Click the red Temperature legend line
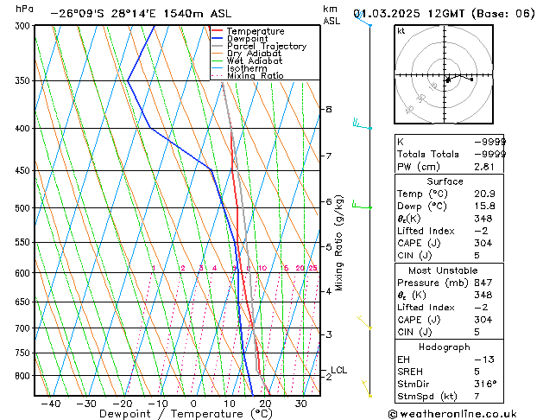 (218, 31)
